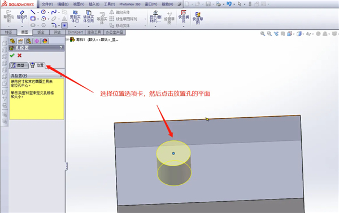This screenshot has height=213, width=339.
Task: Click the Zoom to Fit magnifier icon
Action: pos(263,34)
